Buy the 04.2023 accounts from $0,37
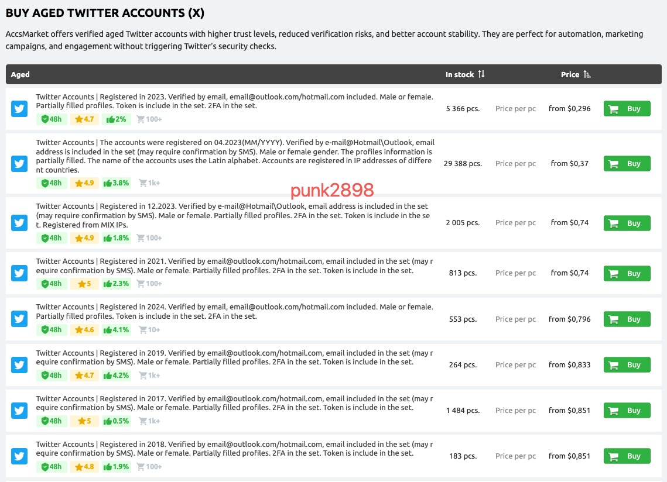This screenshot has height=482, width=667. point(627,163)
